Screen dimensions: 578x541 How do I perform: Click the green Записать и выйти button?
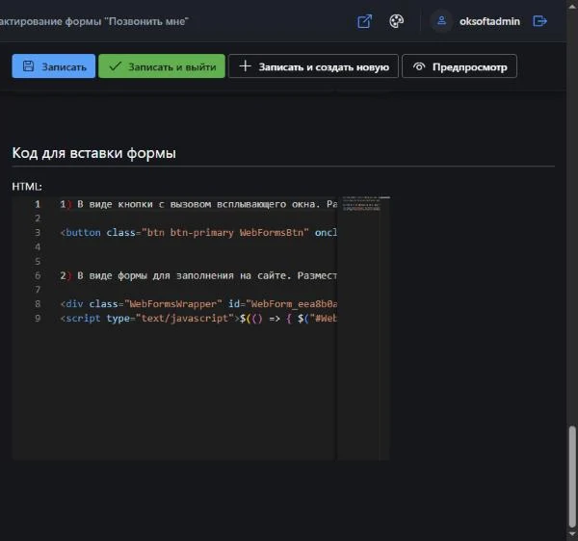point(162,66)
